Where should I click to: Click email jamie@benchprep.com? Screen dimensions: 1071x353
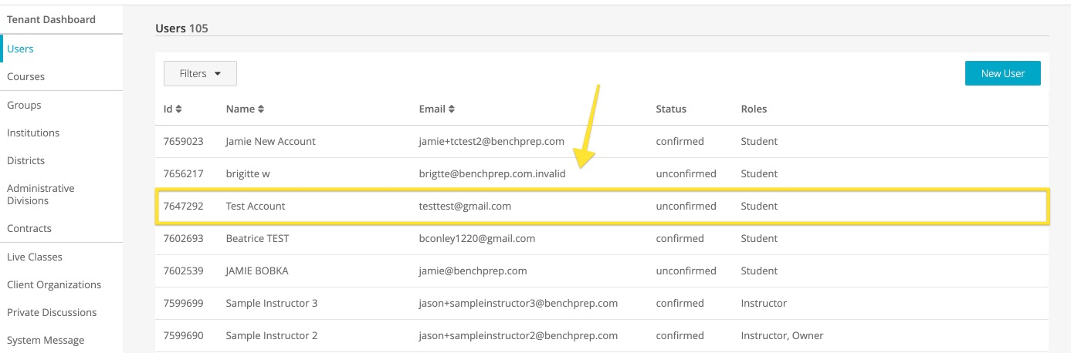point(473,271)
